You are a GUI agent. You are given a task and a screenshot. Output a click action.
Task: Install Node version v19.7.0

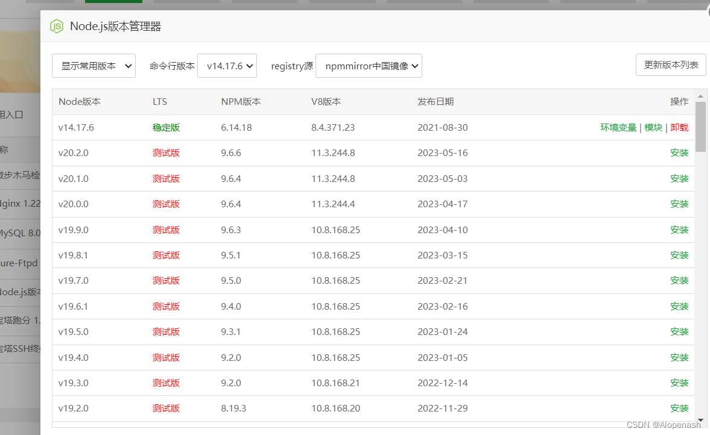pyautogui.click(x=679, y=280)
